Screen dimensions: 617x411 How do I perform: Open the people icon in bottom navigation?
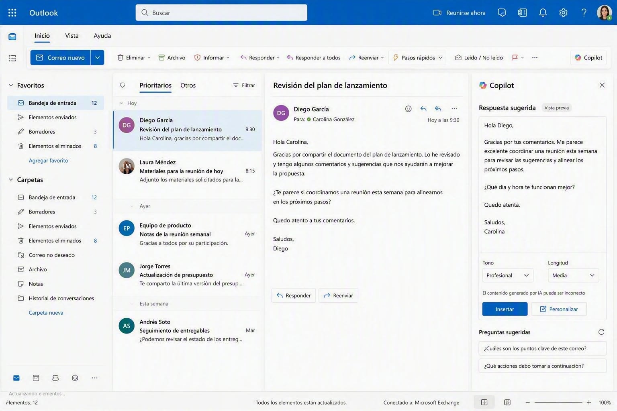(55, 378)
